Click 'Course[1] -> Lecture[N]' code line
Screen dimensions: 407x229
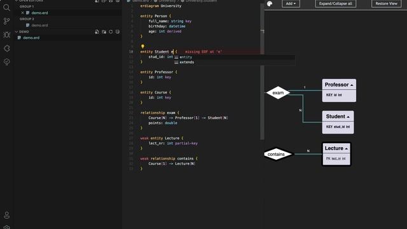(x=172, y=164)
